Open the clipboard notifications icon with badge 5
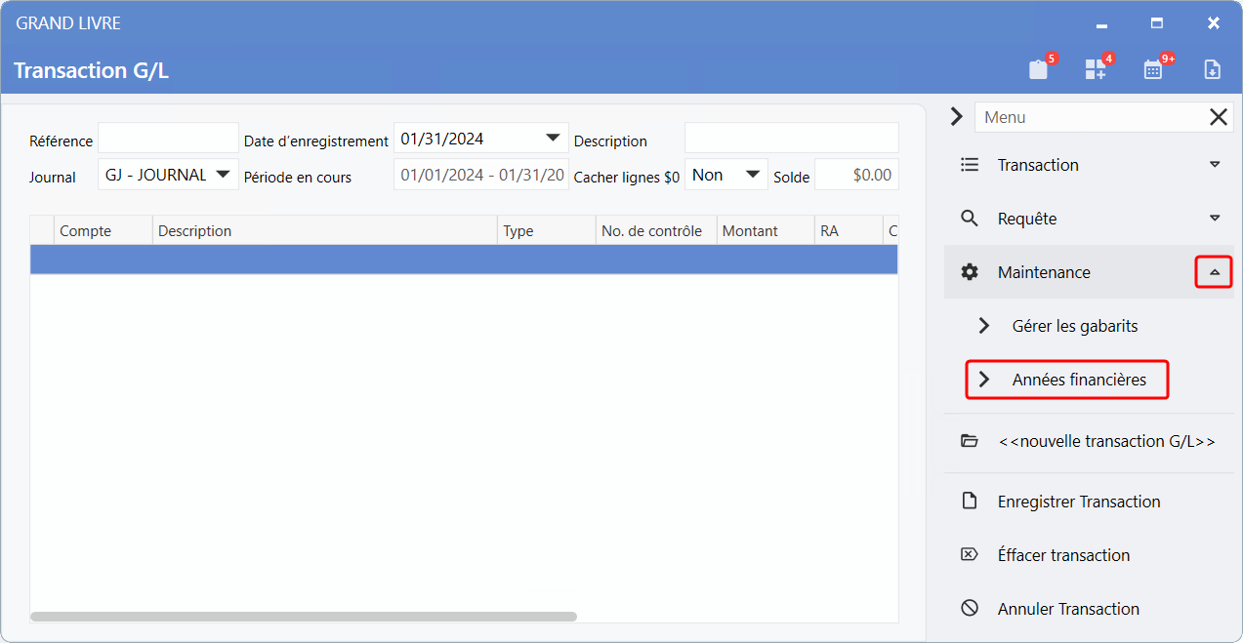 click(1039, 69)
